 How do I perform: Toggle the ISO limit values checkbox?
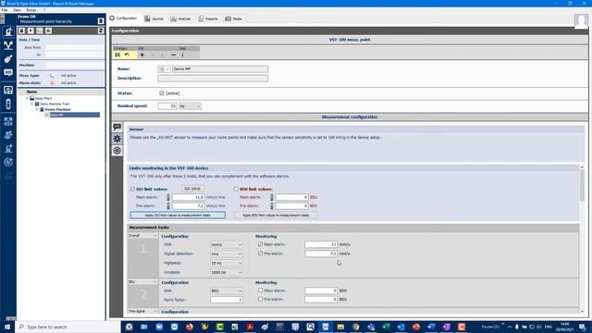[x=132, y=189]
